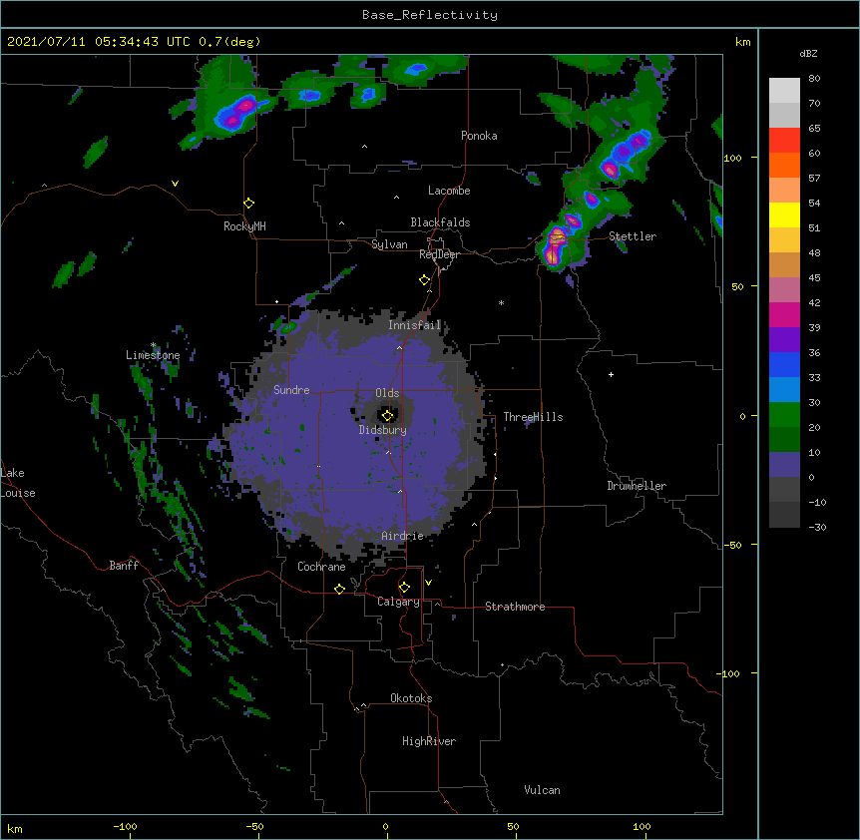Viewport: 860px width, 840px height.
Task: Select the Olds label
Action: click(x=387, y=393)
